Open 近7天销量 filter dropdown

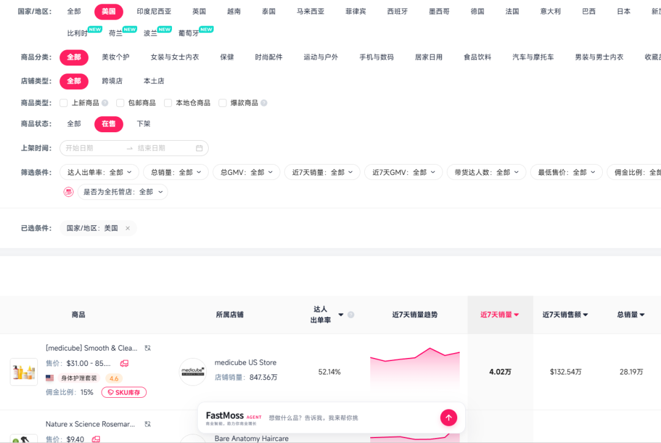[x=322, y=173]
